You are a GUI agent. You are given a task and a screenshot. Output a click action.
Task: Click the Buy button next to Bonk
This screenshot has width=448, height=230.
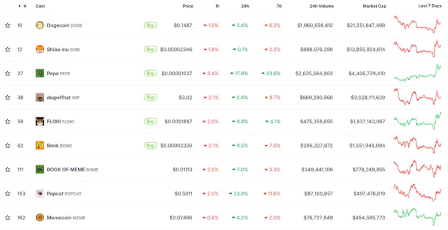click(x=150, y=145)
